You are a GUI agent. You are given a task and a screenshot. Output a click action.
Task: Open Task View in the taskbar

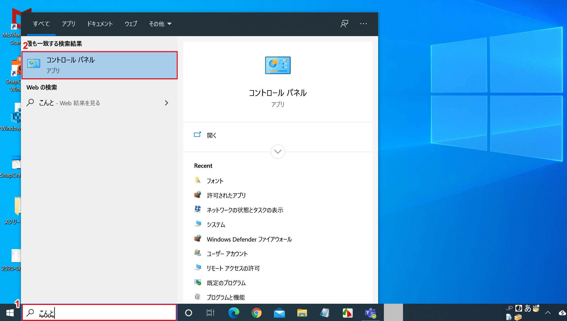tap(210, 313)
